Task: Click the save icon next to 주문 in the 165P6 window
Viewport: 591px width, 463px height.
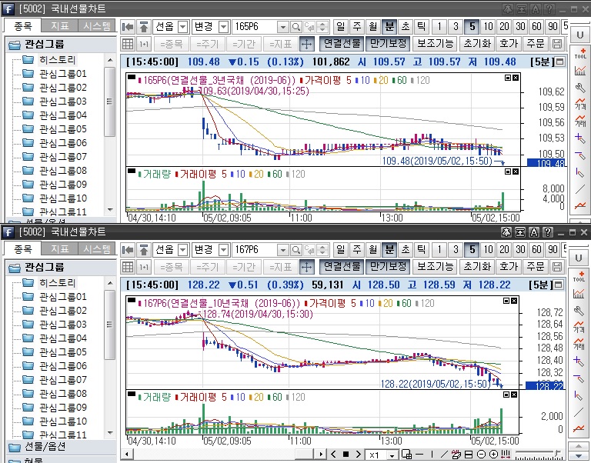Action: point(556,44)
